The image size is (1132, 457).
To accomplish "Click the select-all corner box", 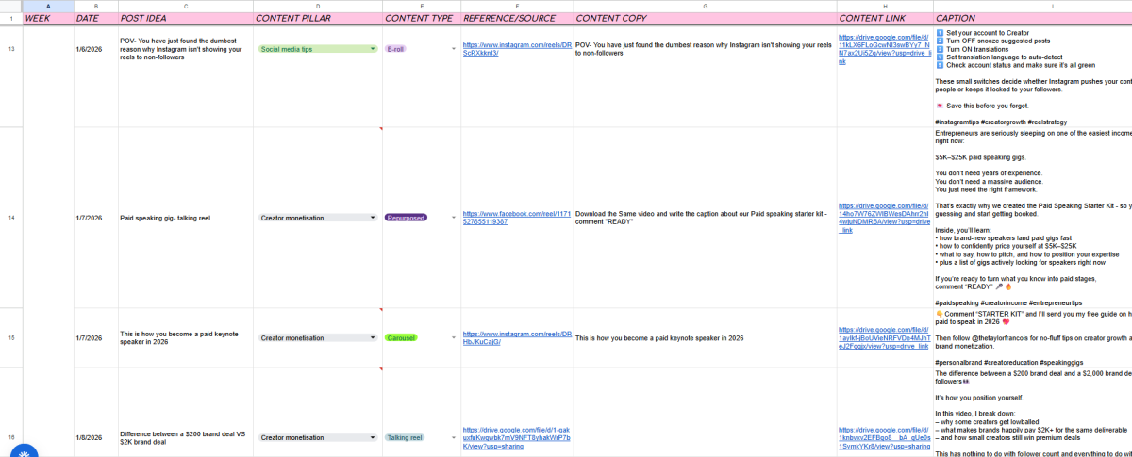I will (11, 6).
